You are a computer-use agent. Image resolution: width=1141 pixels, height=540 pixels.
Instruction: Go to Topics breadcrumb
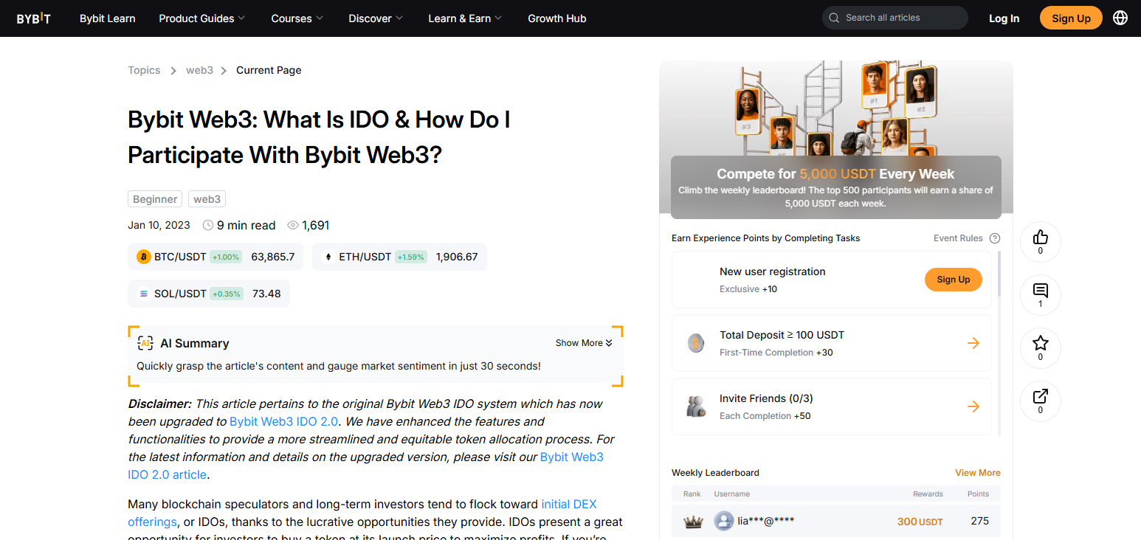coord(144,70)
